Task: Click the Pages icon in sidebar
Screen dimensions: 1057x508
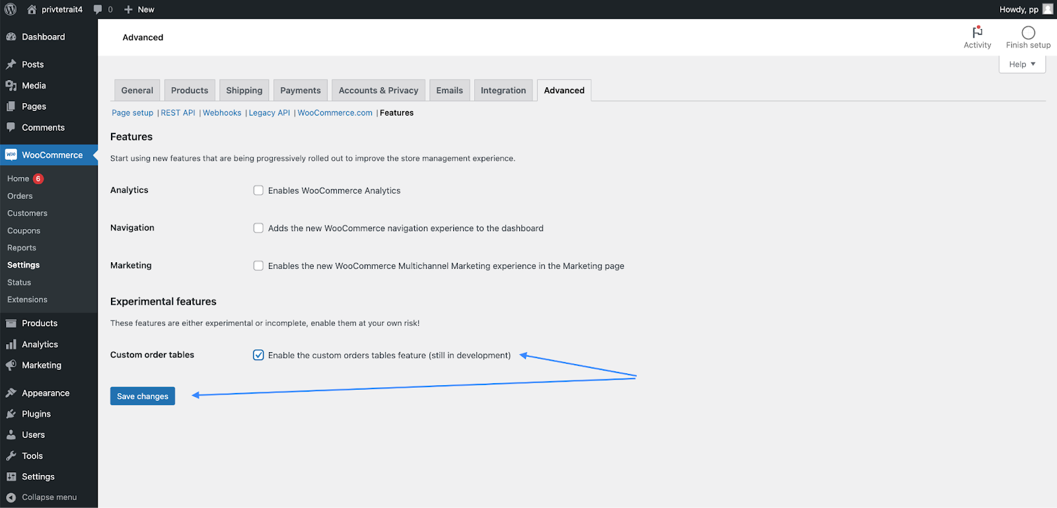Action: pyautogui.click(x=11, y=106)
